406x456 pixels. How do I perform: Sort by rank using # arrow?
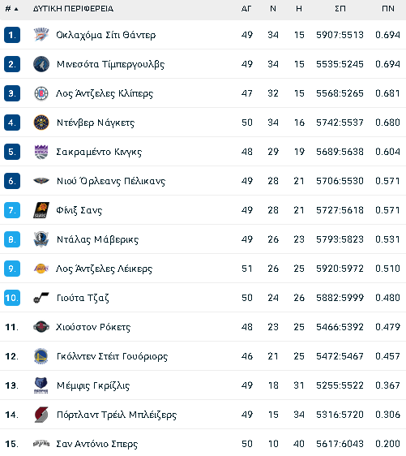point(11,9)
